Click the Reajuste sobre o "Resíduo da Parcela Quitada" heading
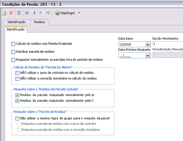This screenshot has height=141, width=183. [x=46, y=89]
